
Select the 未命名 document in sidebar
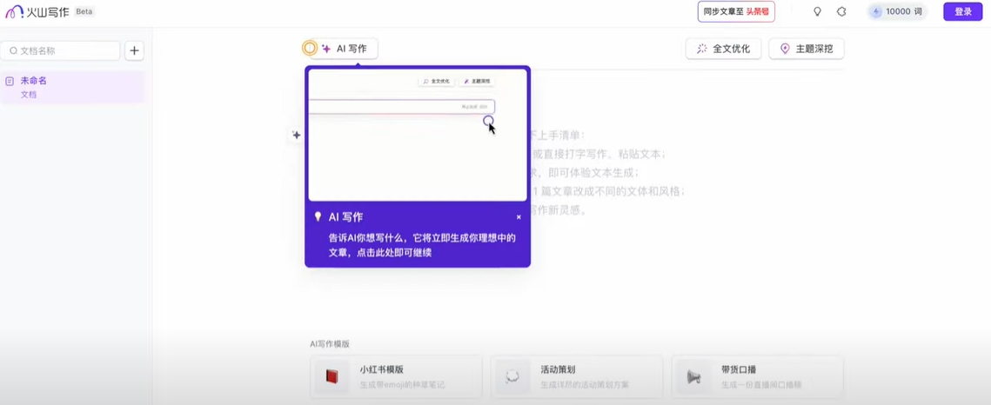pyautogui.click(x=73, y=87)
